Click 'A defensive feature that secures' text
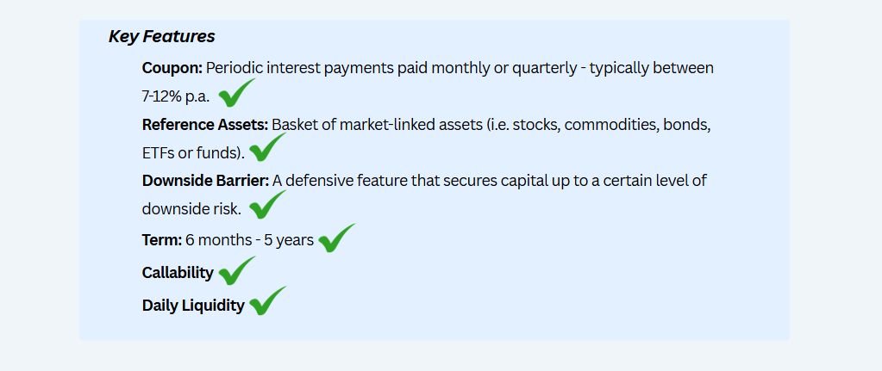 click(x=382, y=181)
